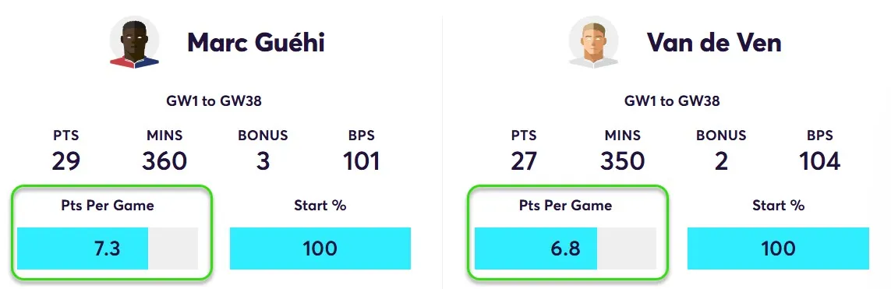The width and height of the screenshot is (891, 289).
Task: Click Marc Guéhi's player avatar icon
Action: point(135,43)
